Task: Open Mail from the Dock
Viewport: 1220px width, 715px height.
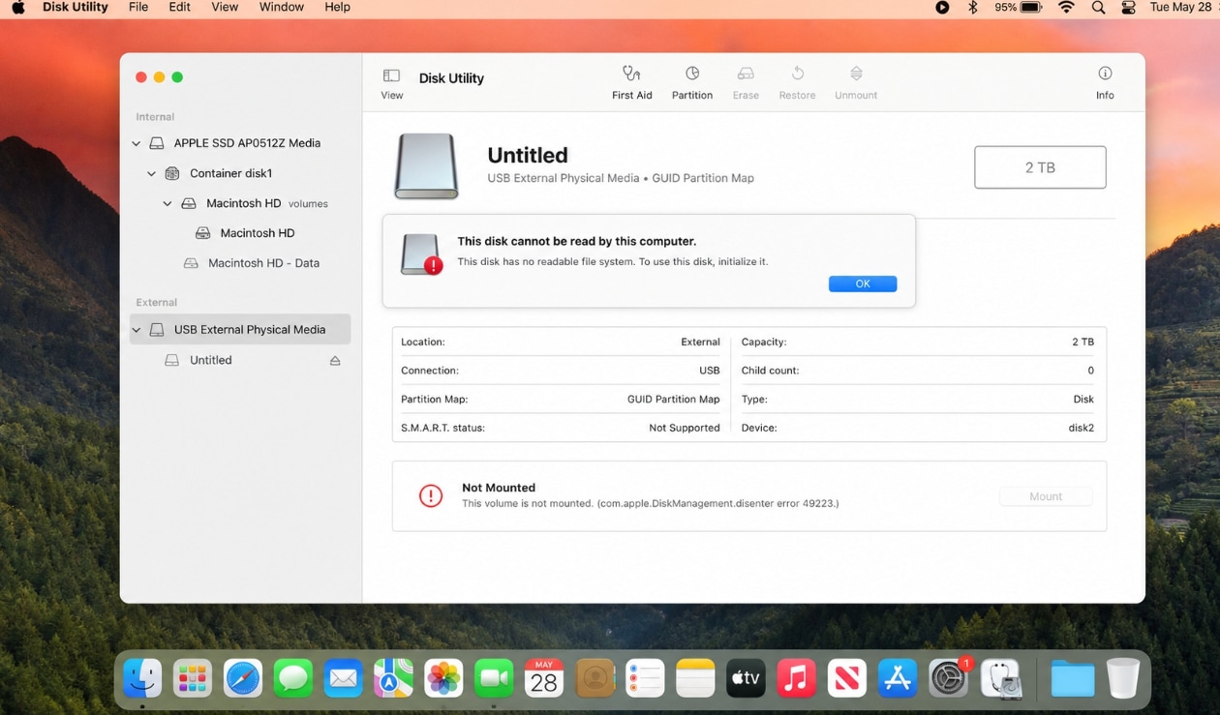Action: pyautogui.click(x=344, y=678)
